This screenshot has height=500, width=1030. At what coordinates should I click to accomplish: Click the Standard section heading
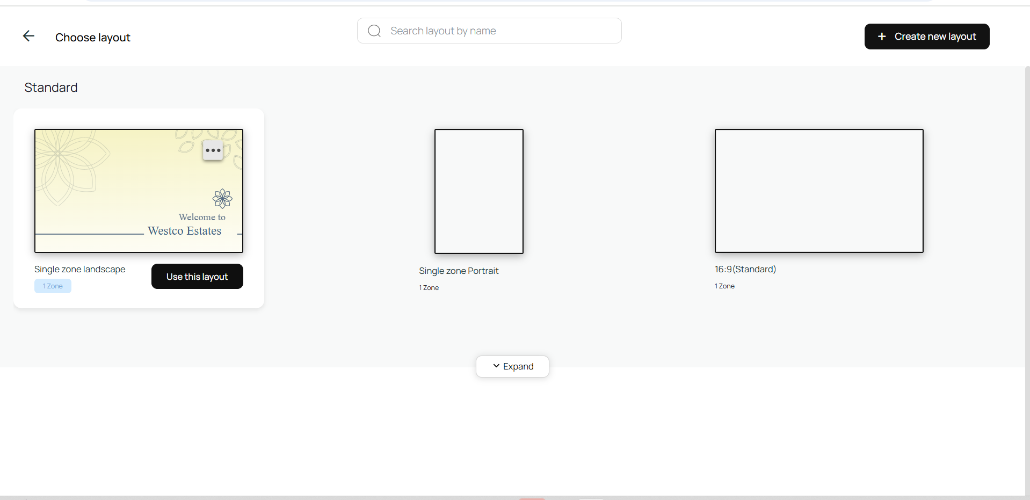click(51, 88)
